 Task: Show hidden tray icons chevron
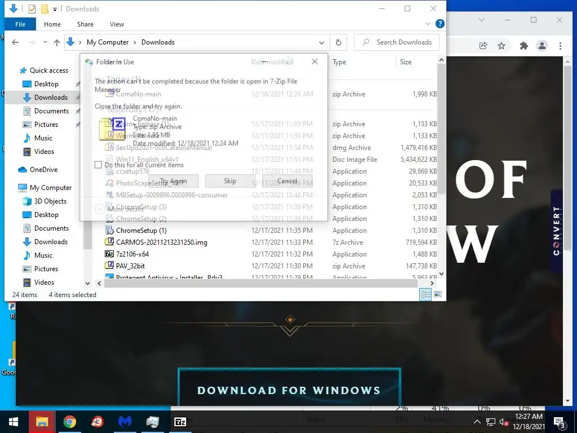coord(477,422)
